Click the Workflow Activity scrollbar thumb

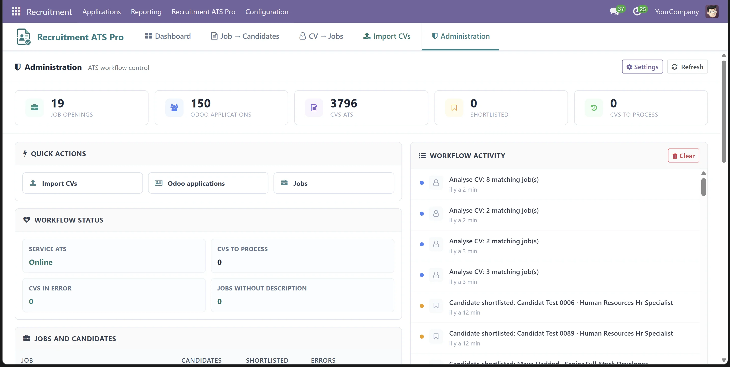pos(704,187)
